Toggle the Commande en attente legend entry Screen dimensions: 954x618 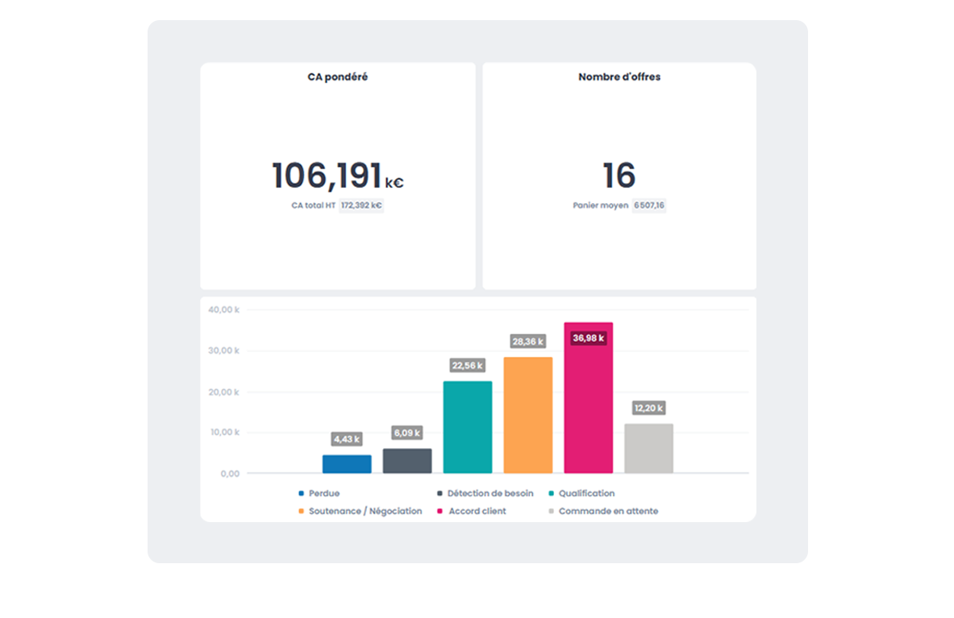tap(607, 512)
